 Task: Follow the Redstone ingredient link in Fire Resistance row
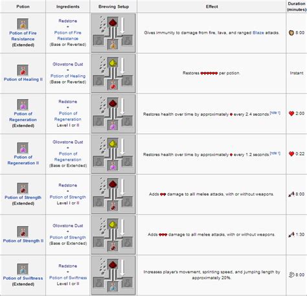click(x=68, y=21)
